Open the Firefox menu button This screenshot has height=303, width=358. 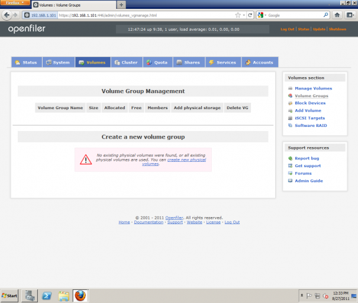point(15,2)
